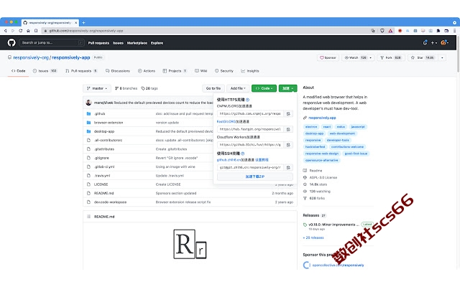This screenshot has width=460, height=287.
Task: Copy the Cloudflare Workers clone URL
Action: [288, 145]
